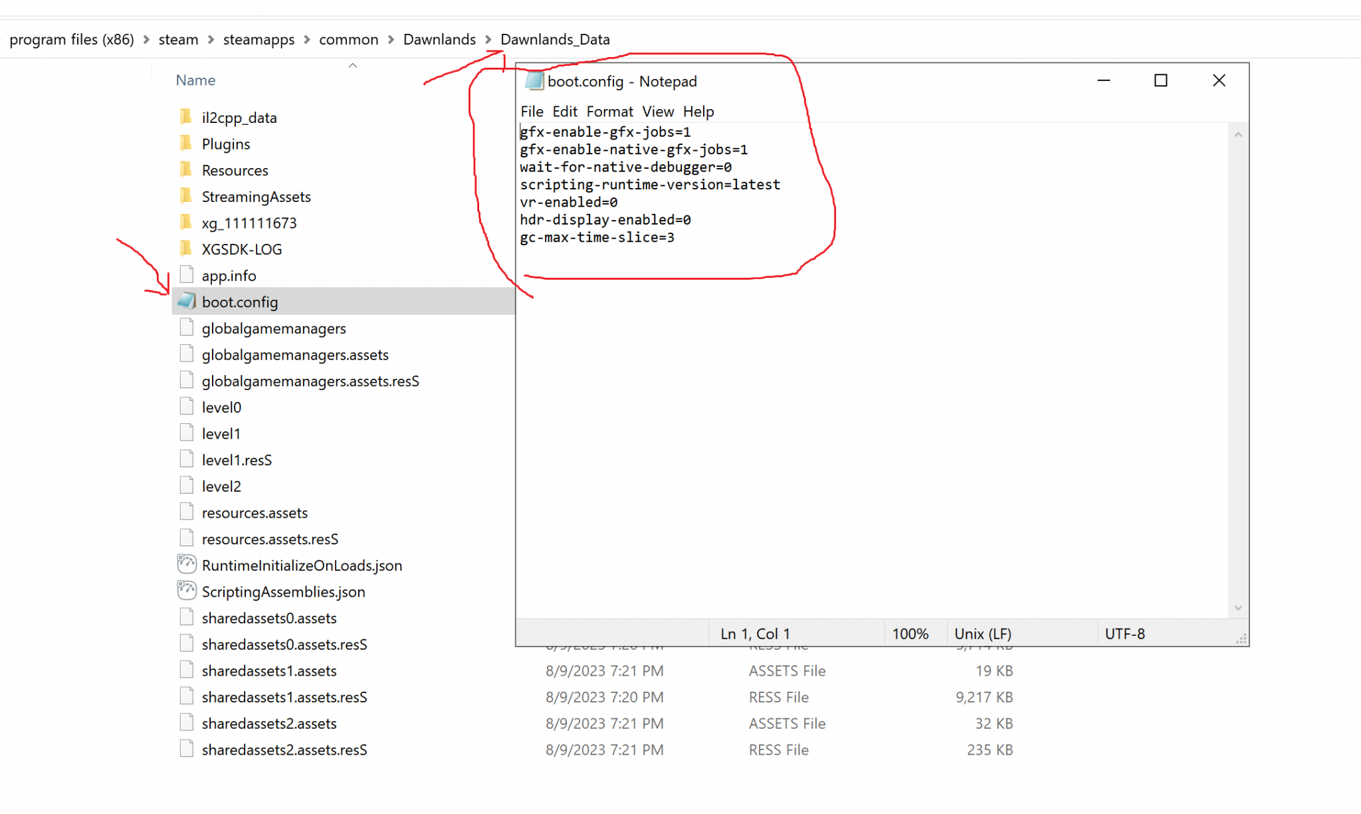The image size is (1361, 814).
Task: Navigate to steam in address breadcrumb
Action: coord(178,40)
